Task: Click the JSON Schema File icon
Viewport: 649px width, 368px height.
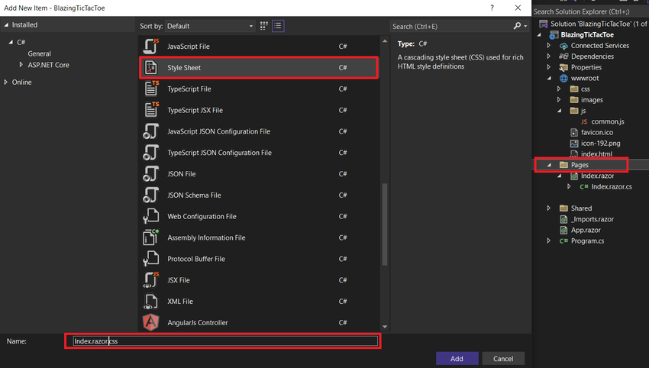Action: click(150, 195)
